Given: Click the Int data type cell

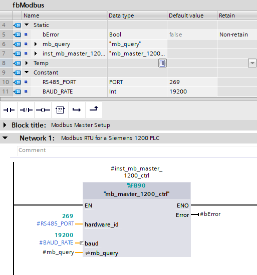Looking at the screenshot, I should click(137, 91).
